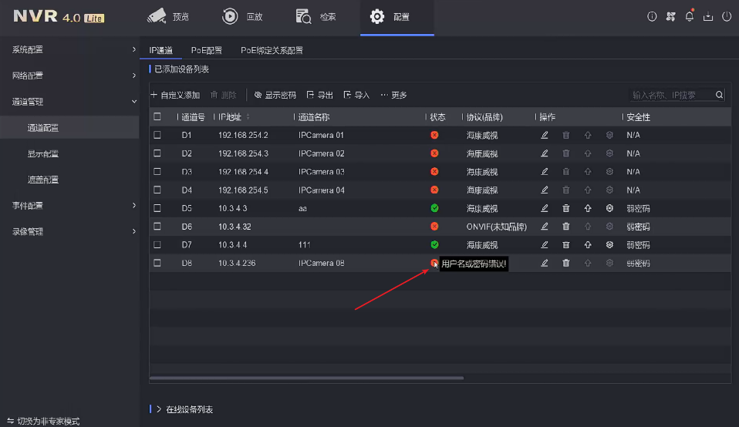Expand 网络配置 menu

coord(69,76)
